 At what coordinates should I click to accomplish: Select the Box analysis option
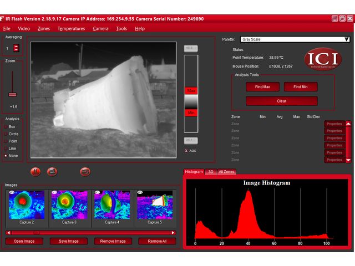[x=7, y=127]
